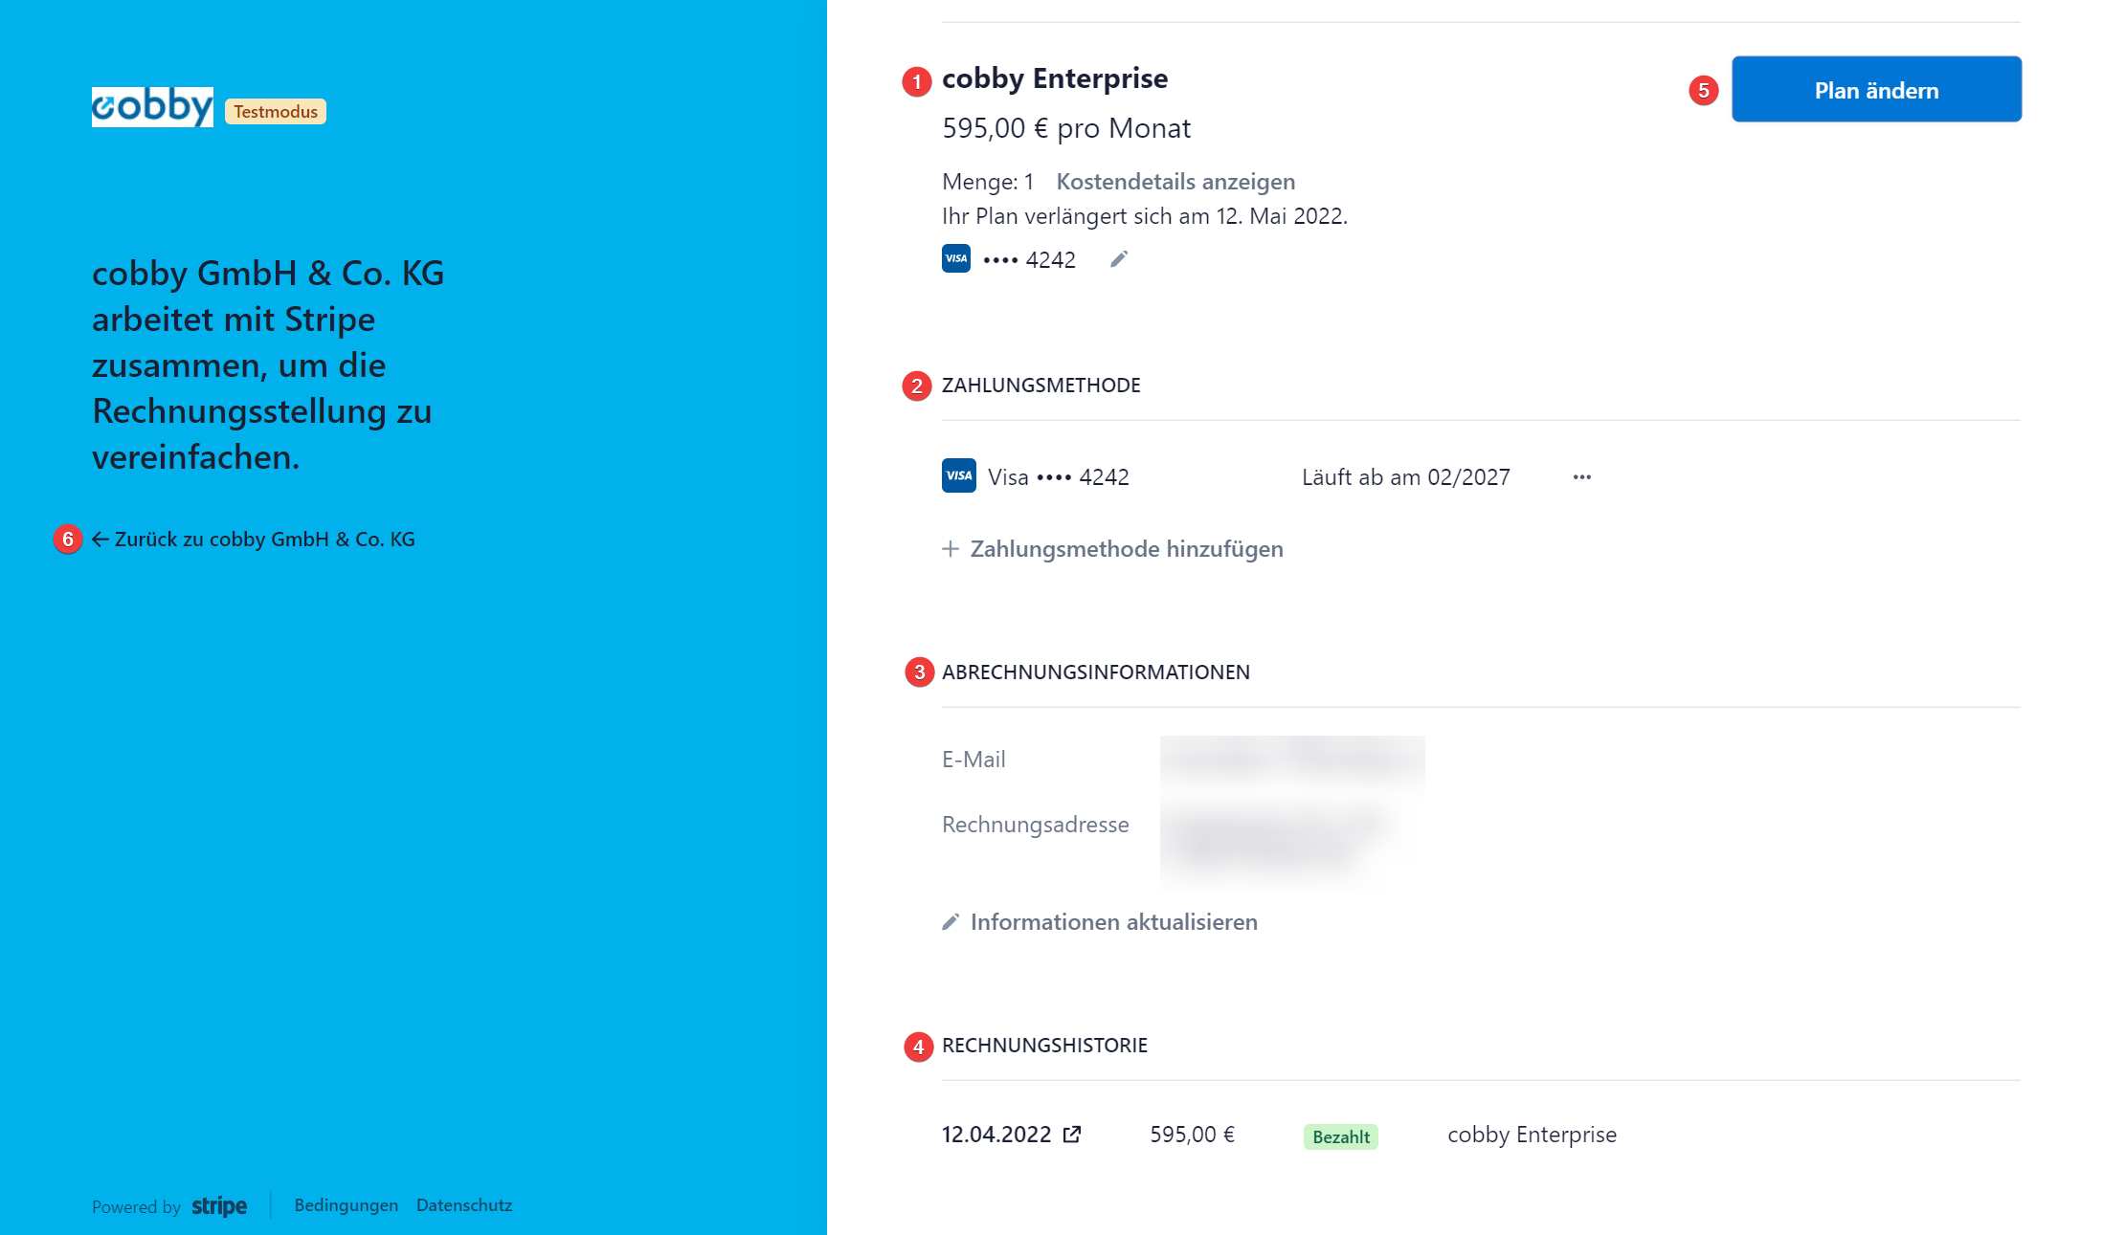Select the cobby Enterprise plan heading
The width and height of the screenshot is (2126, 1235).
point(1055,78)
